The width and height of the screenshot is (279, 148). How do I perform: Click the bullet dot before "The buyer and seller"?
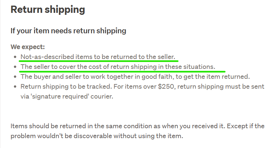tap(15, 77)
